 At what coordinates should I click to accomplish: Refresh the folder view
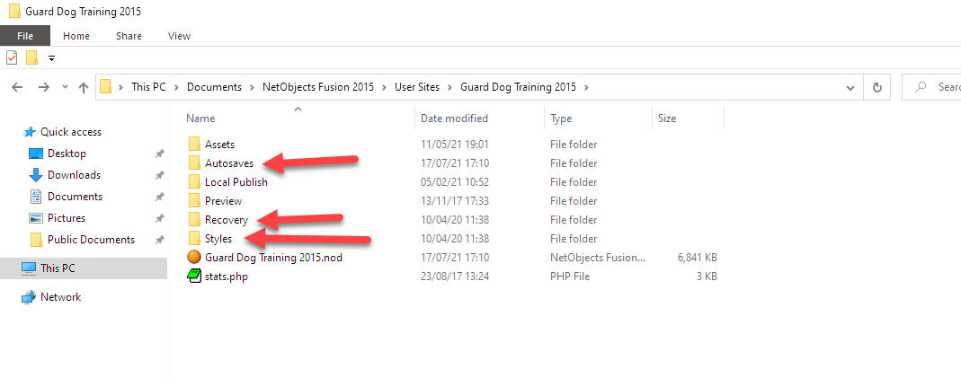[877, 87]
